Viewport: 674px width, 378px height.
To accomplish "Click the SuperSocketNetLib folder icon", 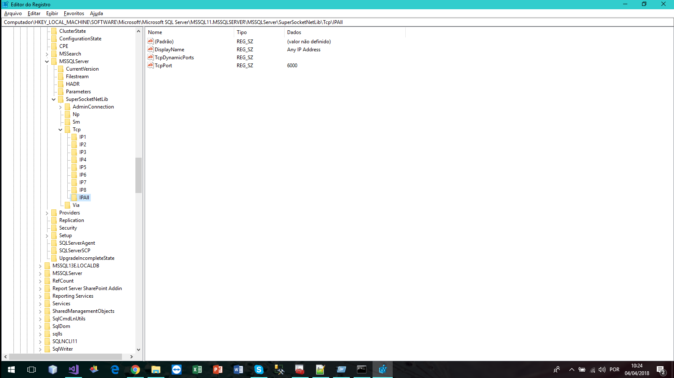I will [x=61, y=99].
